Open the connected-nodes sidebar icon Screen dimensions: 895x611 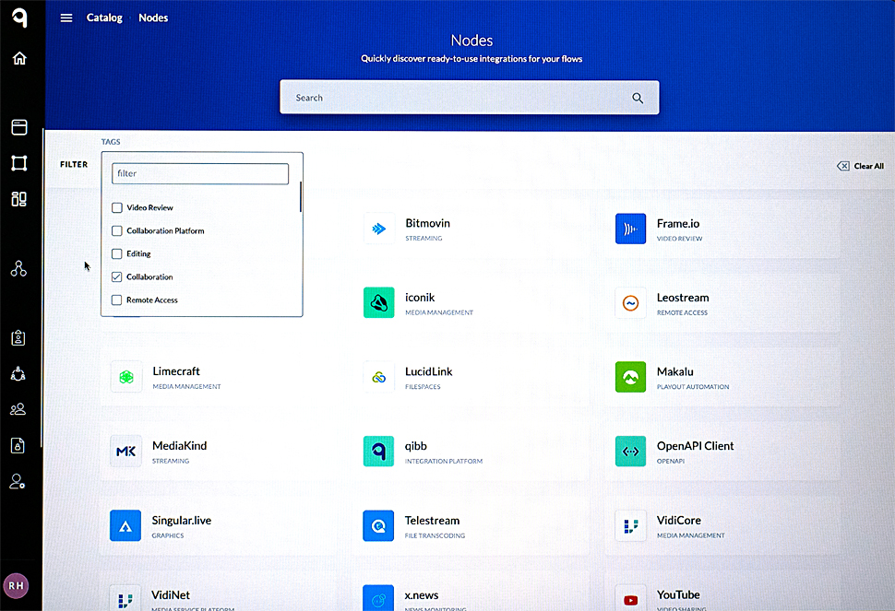coord(18,268)
